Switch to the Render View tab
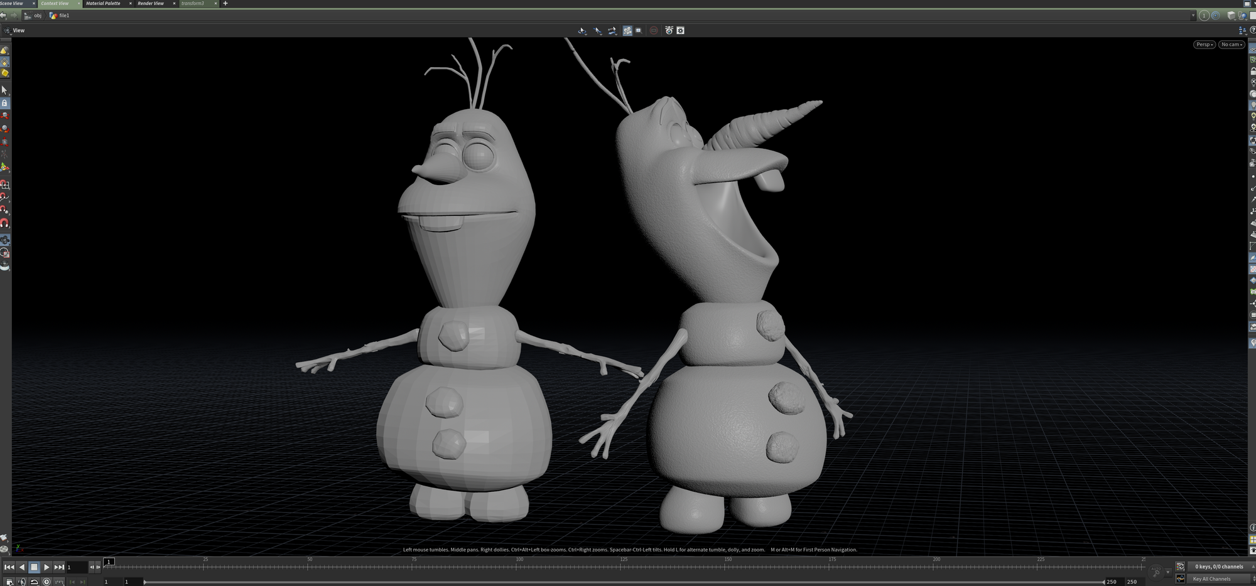The height and width of the screenshot is (586, 1256). pos(151,3)
